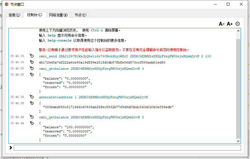Screen dimensions: 250x159
Task: Minimize the 节点窗口 window
Action: tap(216, 4)
